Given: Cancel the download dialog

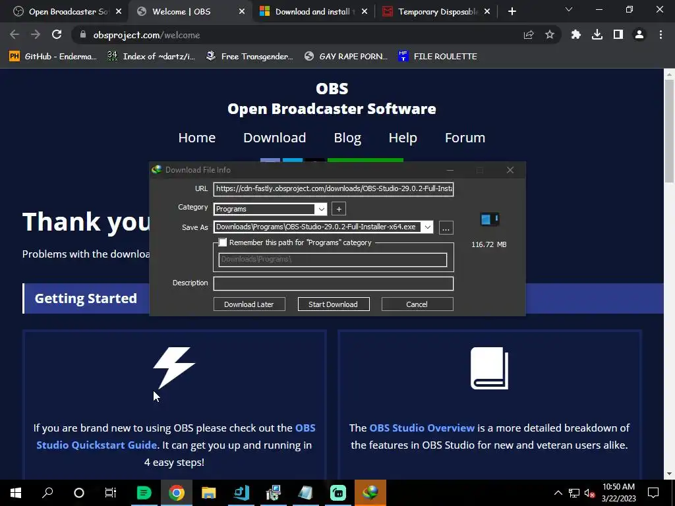Looking at the screenshot, I should [417, 304].
